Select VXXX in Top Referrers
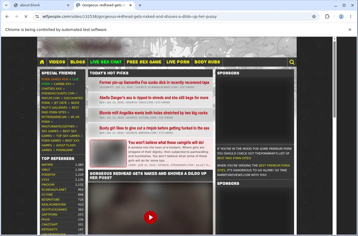The image size is (358, 236). pyautogui.click(x=45, y=180)
